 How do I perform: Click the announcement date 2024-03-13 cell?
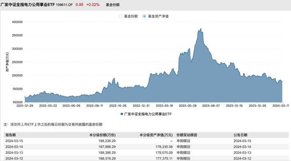(x=242, y=153)
